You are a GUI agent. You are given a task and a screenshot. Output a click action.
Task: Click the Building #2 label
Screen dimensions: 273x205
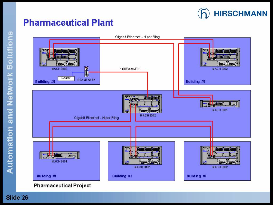pyautogui.click(x=122, y=176)
